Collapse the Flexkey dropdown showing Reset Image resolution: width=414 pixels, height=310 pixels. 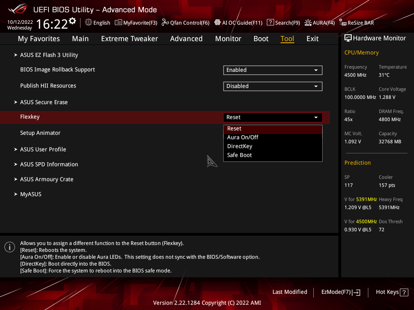point(273,117)
